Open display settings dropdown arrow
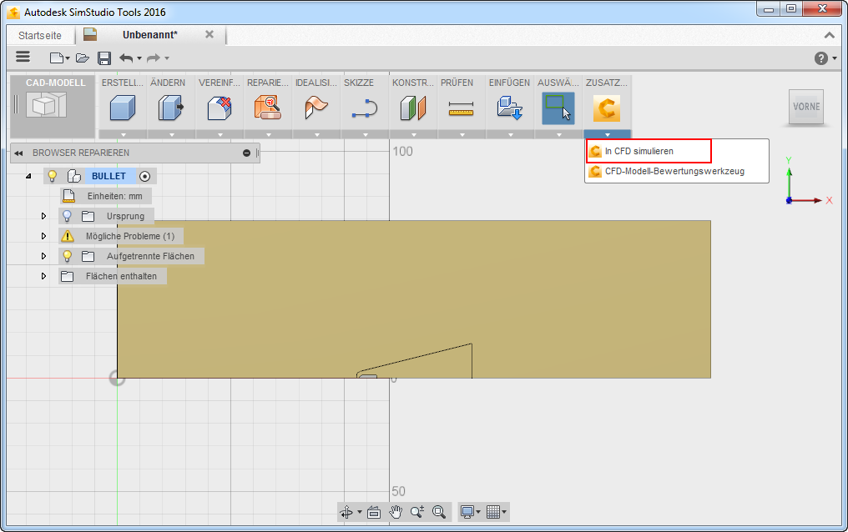Image resolution: width=848 pixels, height=532 pixels. (478, 512)
